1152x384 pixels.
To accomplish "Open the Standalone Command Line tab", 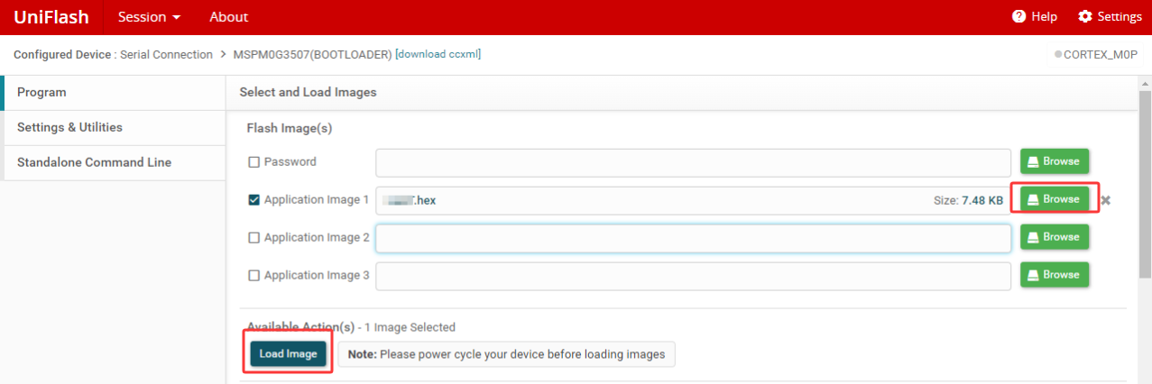I will point(113,163).
